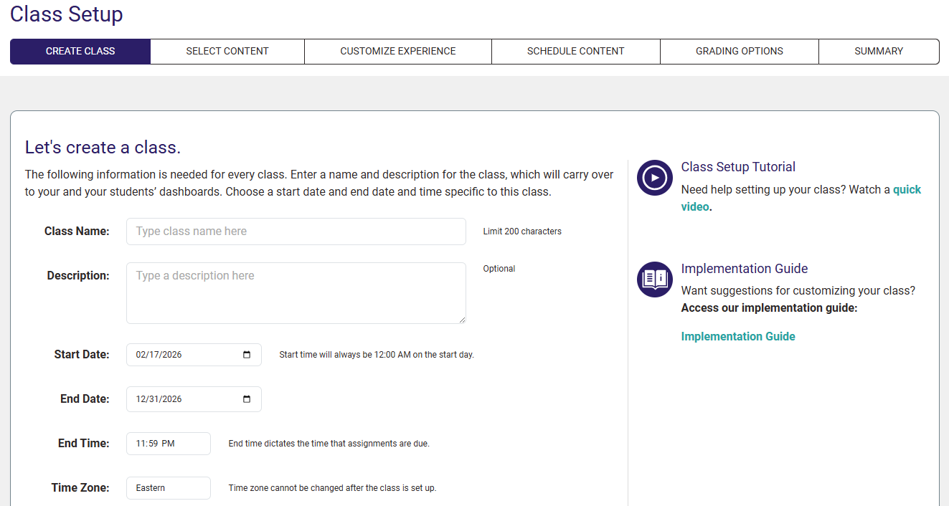Click the Implementation Guide book icon

[x=654, y=280]
